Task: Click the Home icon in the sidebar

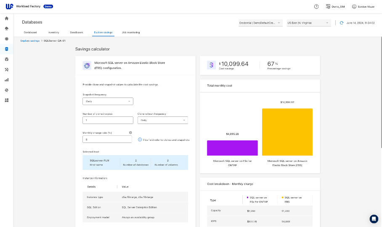Action: [x=6, y=18]
